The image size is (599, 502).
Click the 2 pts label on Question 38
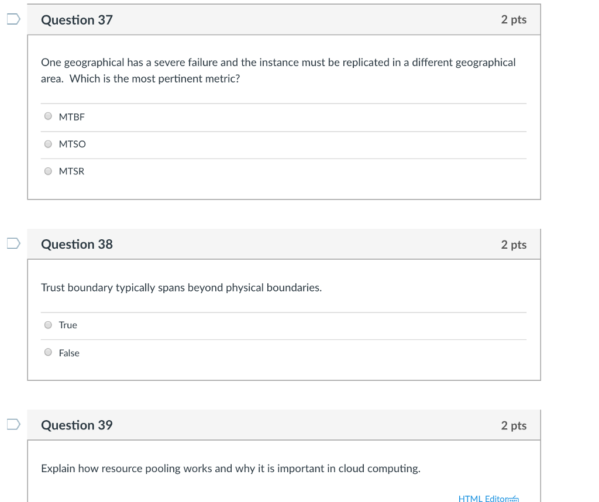[514, 245]
